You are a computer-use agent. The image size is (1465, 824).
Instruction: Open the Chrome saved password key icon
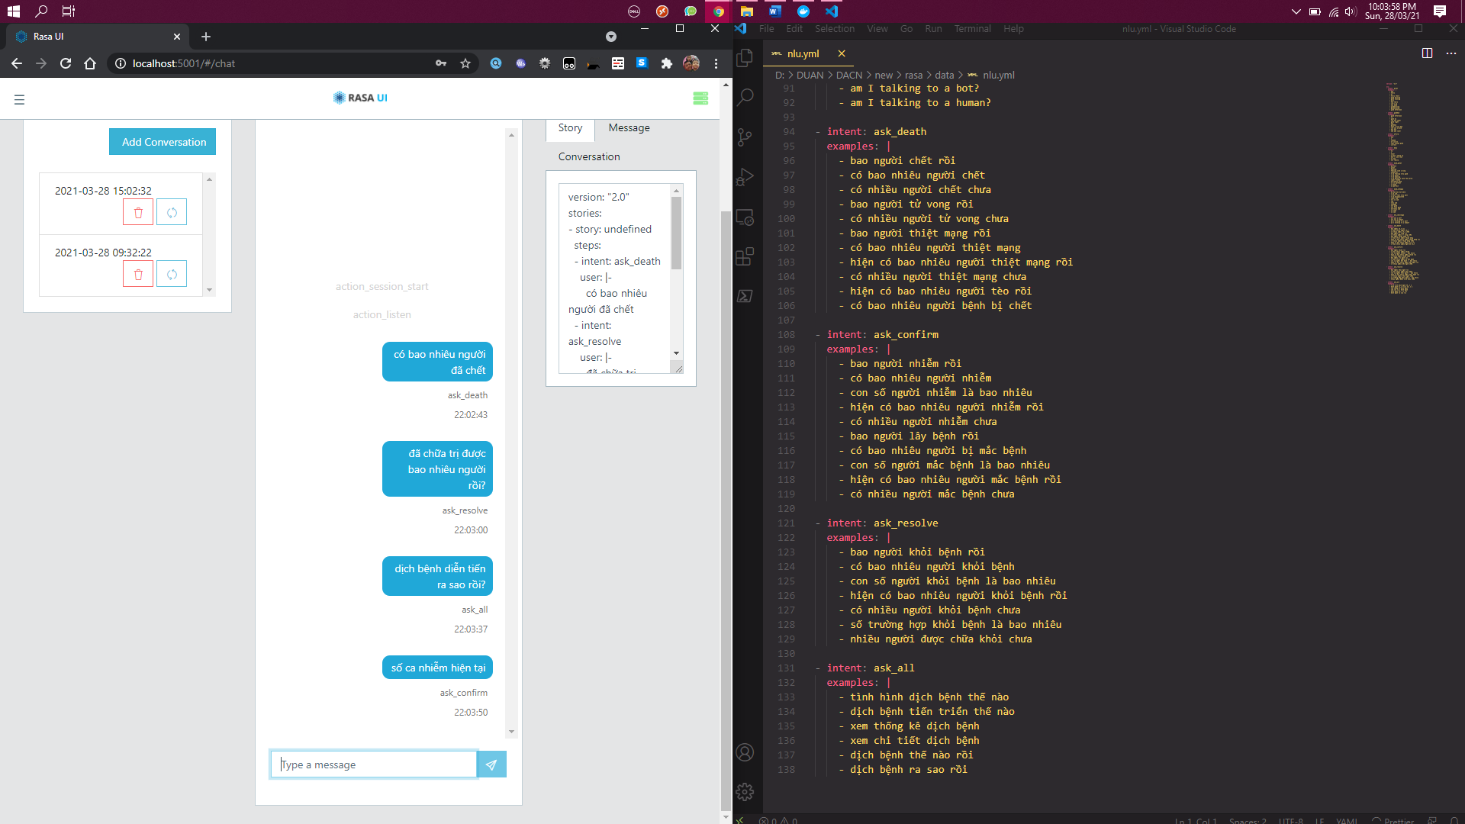(x=441, y=63)
